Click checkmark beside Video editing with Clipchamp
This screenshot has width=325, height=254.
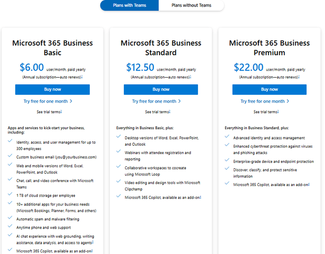tap(119, 182)
